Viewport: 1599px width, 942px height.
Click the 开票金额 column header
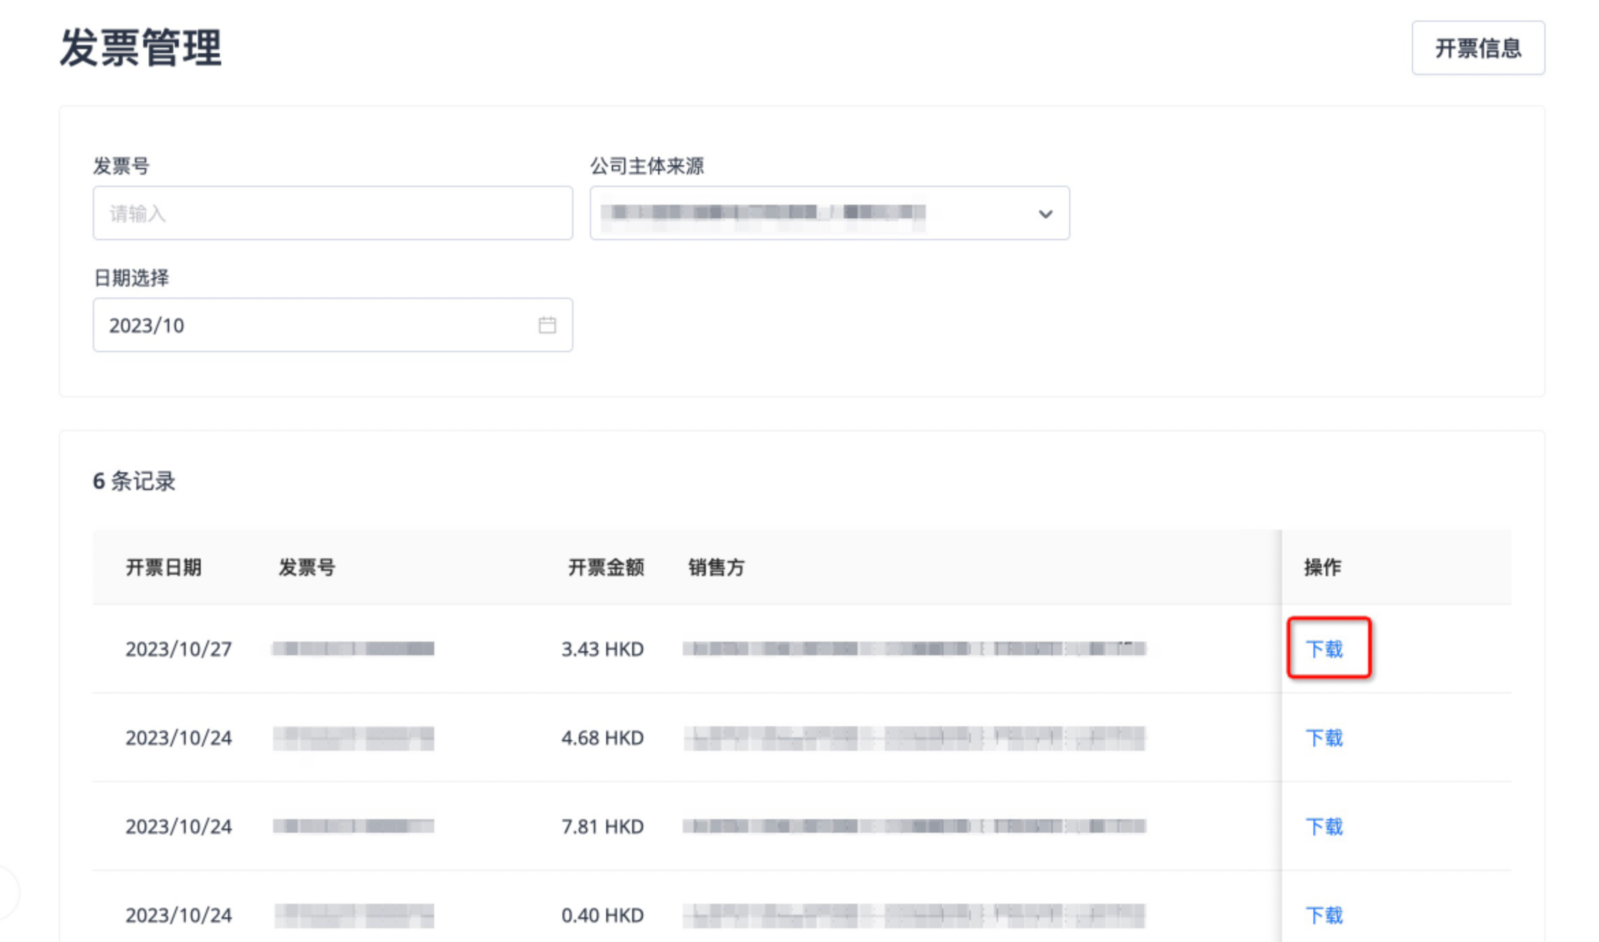coord(606,567)
